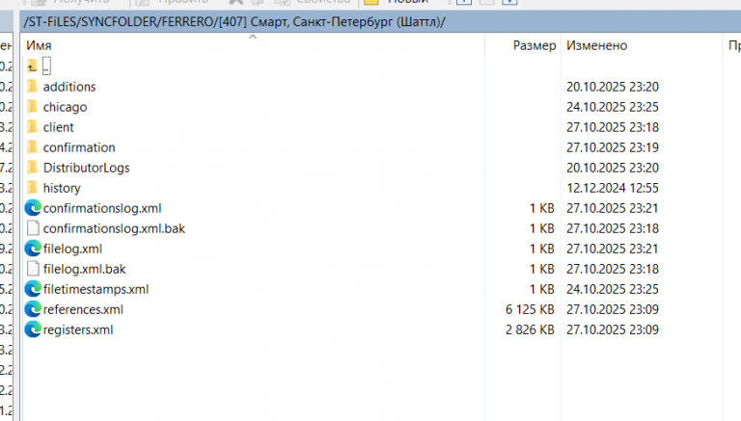
Task: Click the client folder icon
Action: click(32, 127)
